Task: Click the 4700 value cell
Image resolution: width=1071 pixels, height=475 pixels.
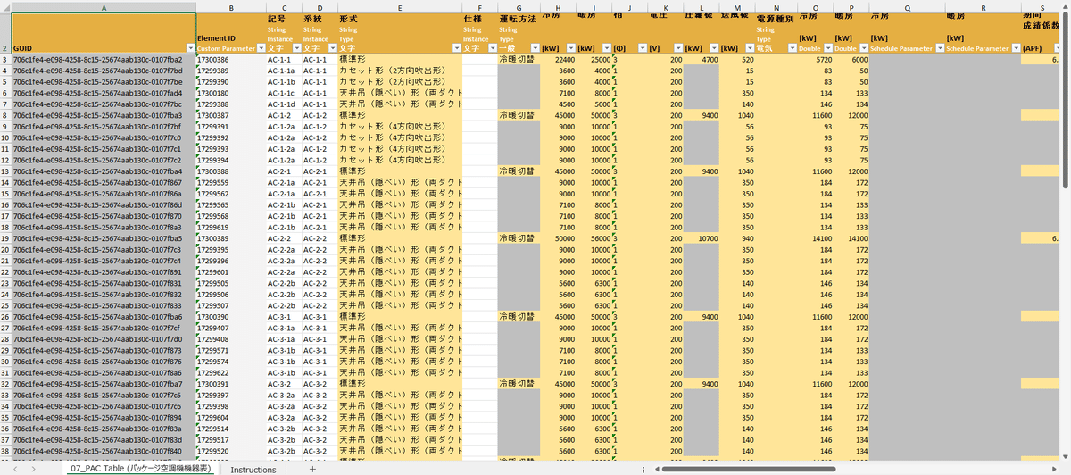Action: tap(702, 59)
